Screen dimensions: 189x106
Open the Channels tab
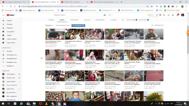(x=87, y=20)
